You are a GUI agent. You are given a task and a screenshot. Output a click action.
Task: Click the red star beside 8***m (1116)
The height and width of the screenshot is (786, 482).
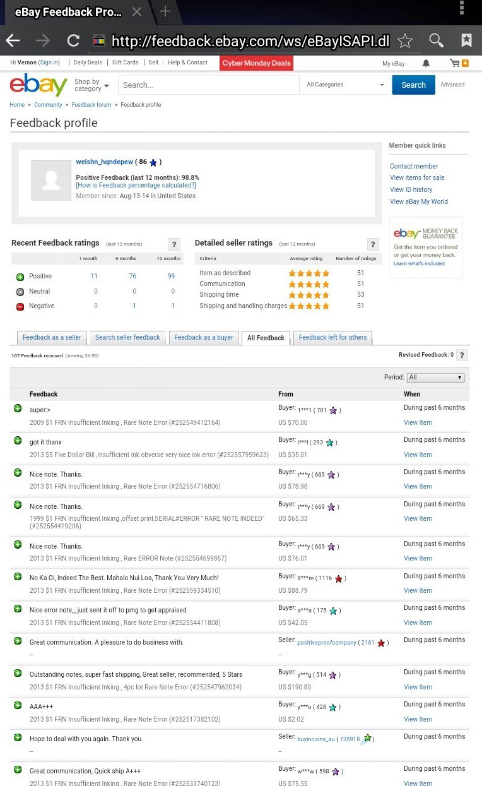pyautogui.click(x=339, y=578)
